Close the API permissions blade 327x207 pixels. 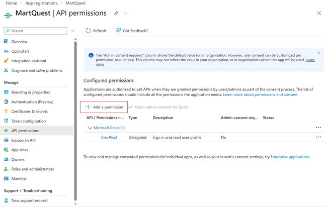click(x=319, y=14)
